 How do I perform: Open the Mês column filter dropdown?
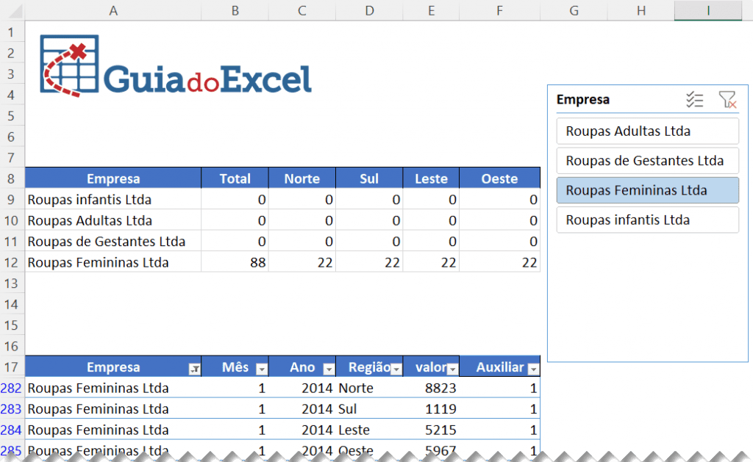261,369
